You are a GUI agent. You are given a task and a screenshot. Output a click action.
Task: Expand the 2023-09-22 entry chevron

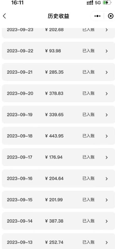(x=107, y=51)
